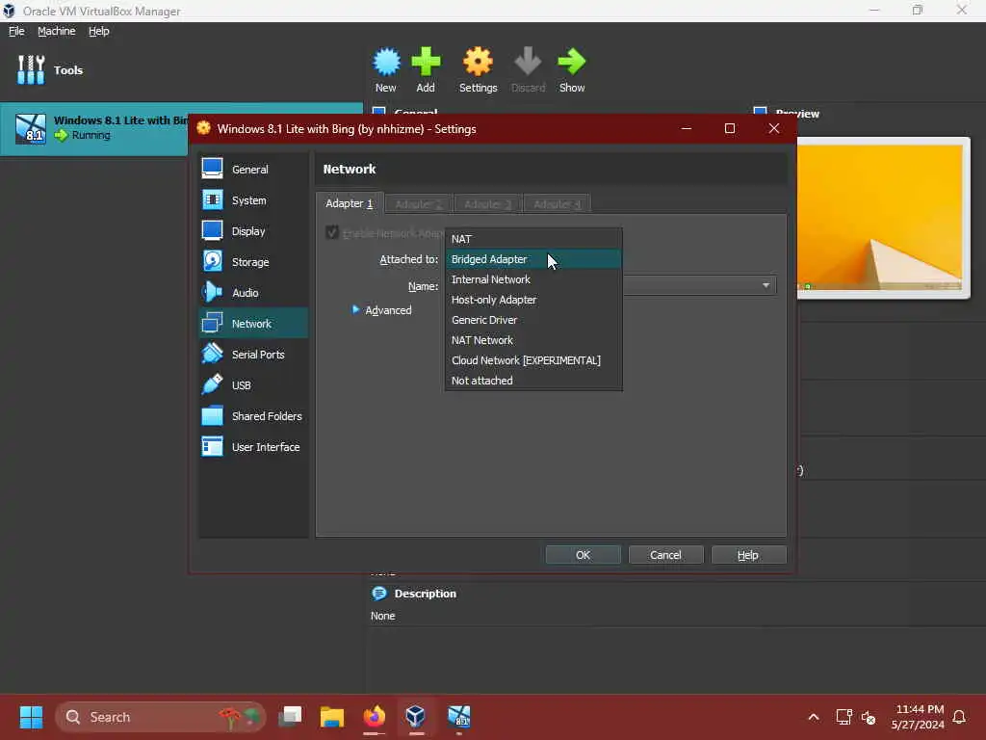The image size is (986, 740).
Task: Open the General settings category
Action: pos(253,170)
